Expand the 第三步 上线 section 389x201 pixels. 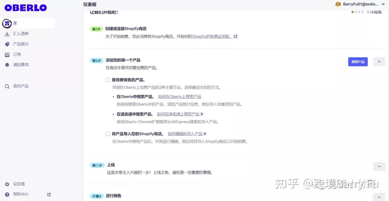pos(379,166)
